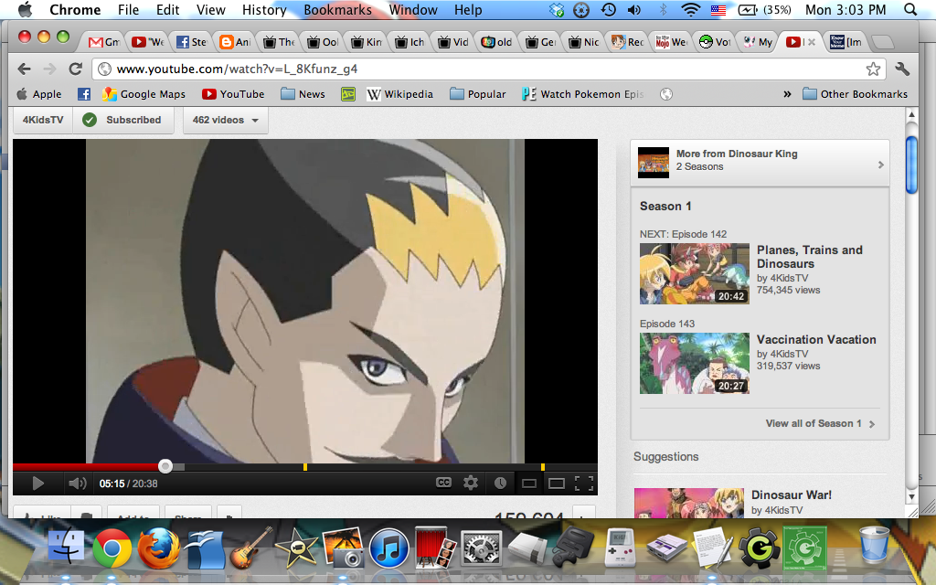Open Planes, Trains and Dinosaurs video thumbnail
The width and height of the screenshot is (936, 585).
coord(695,273)
